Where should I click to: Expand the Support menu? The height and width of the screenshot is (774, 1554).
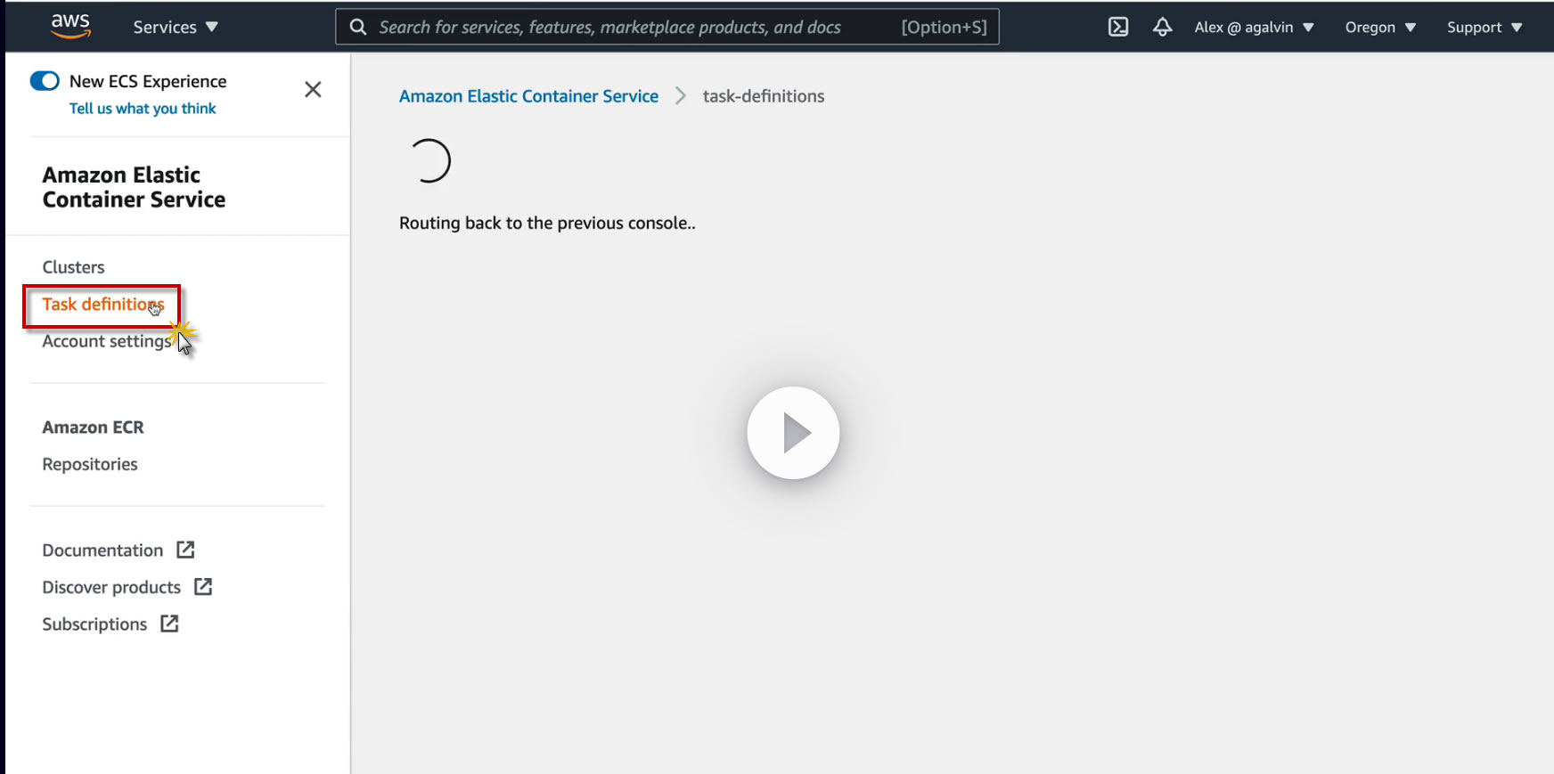(x=1484, y=27)
